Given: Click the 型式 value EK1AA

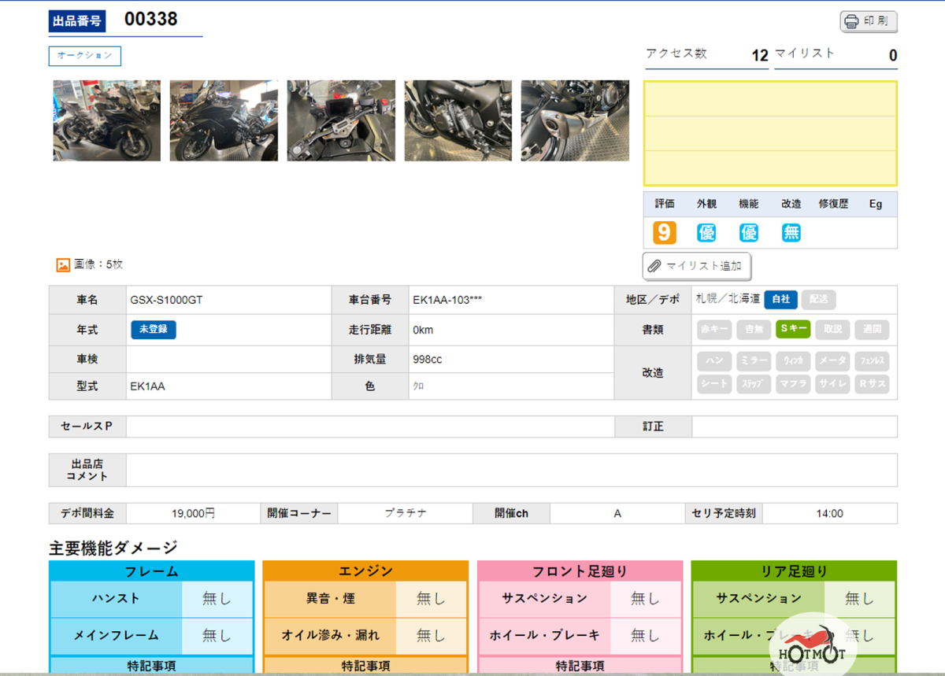Looking at the screenshot, I should tap(147, 386).
